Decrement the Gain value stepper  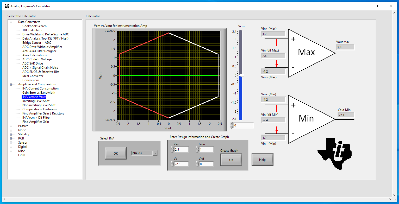pyautogui.click(x=197, y=150)
